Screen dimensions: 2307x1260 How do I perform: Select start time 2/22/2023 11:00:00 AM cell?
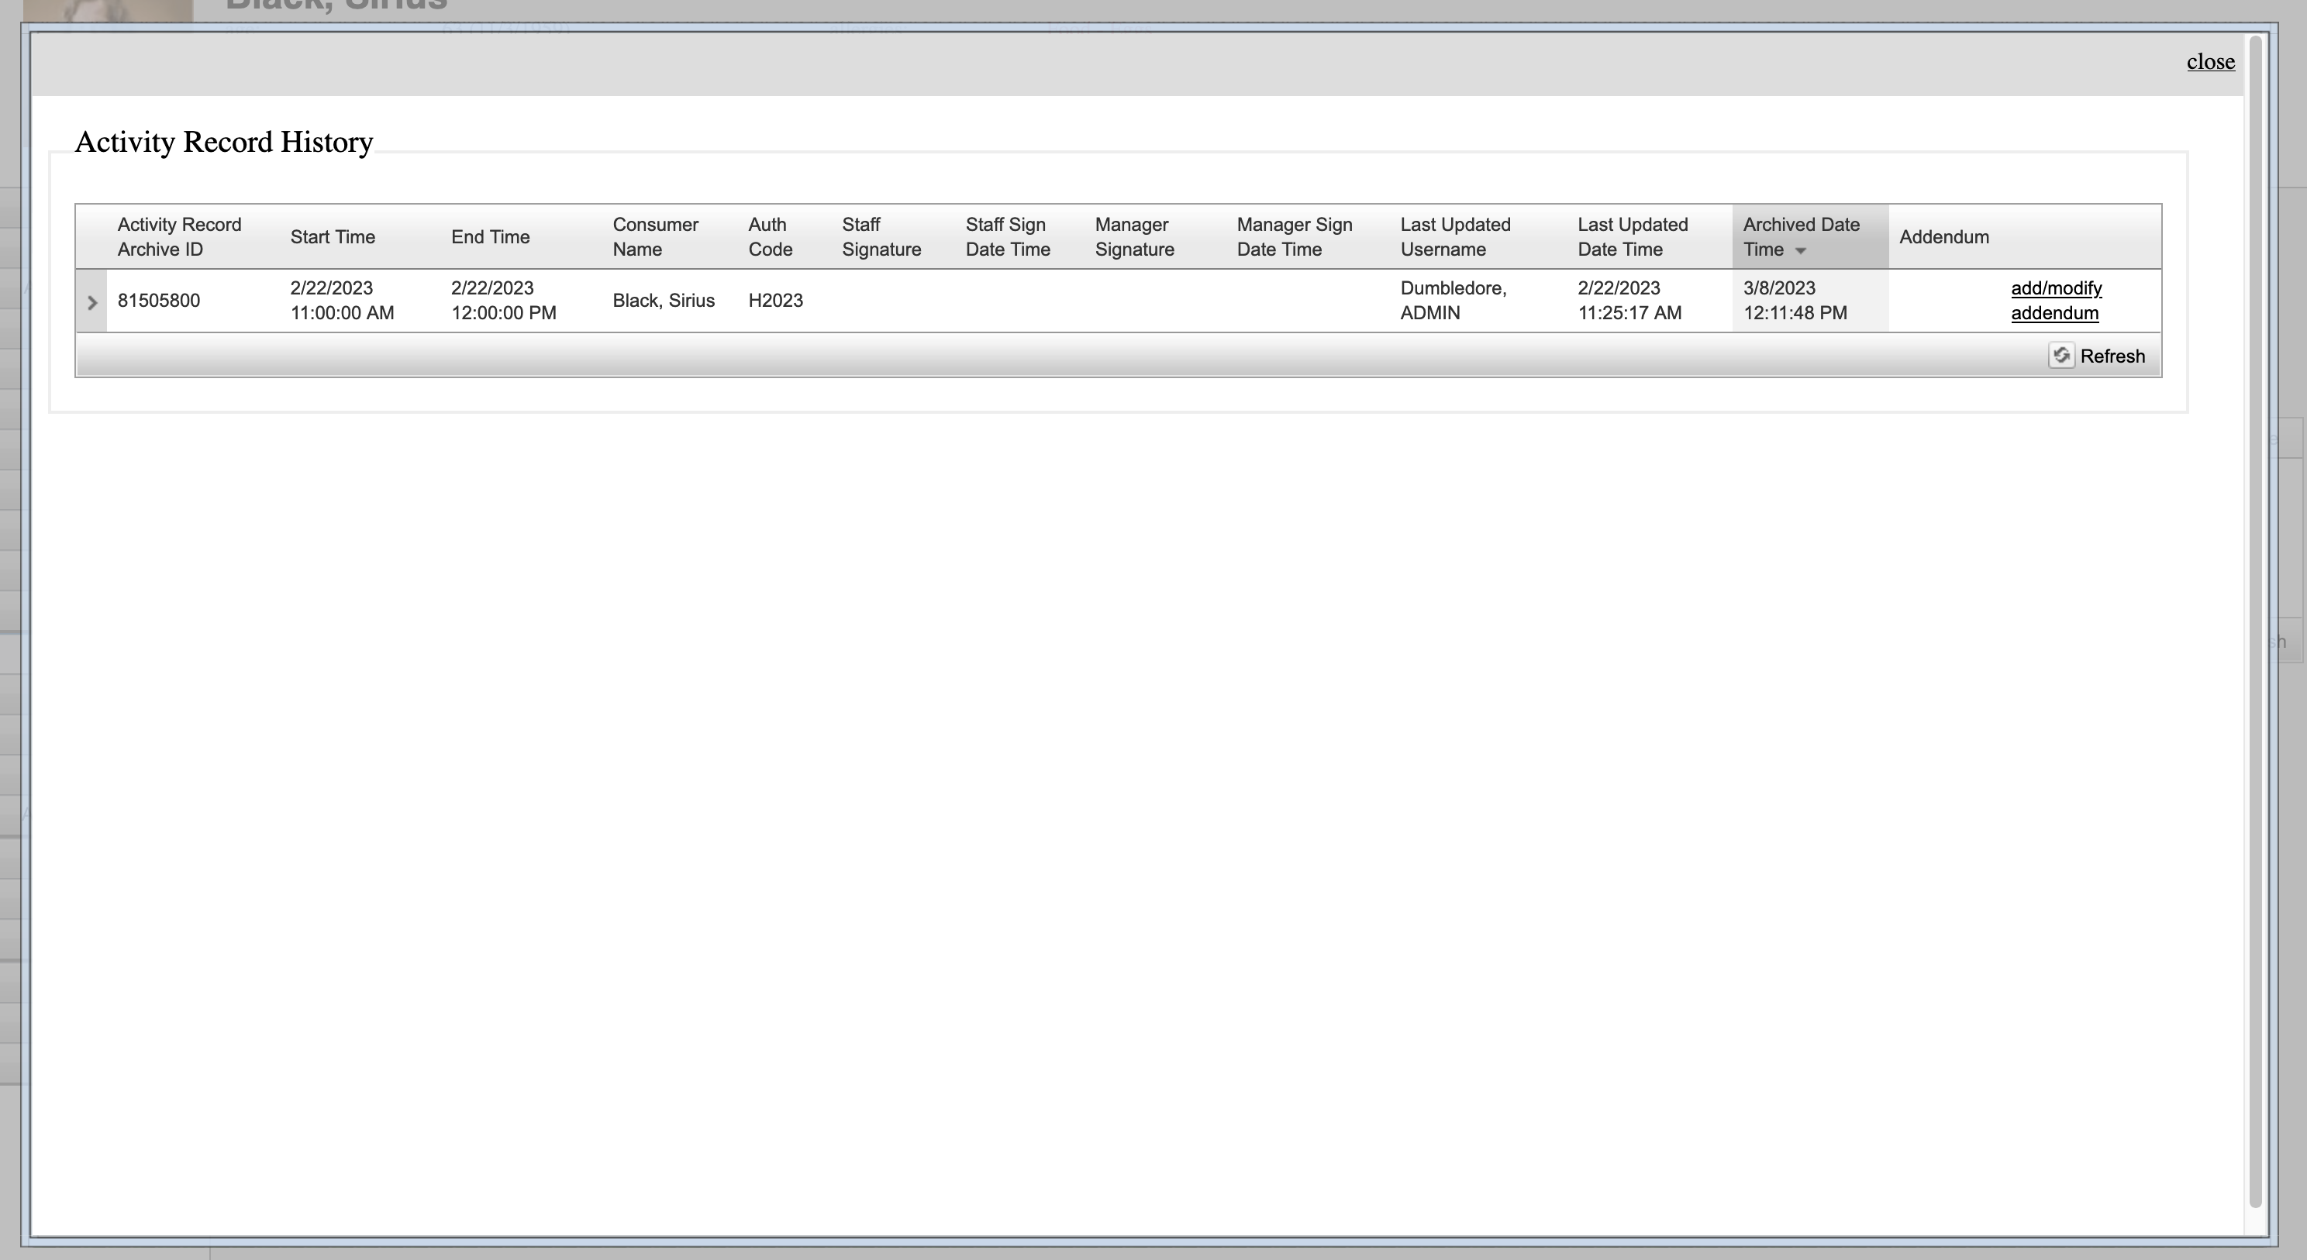click(x=342, y=301)
